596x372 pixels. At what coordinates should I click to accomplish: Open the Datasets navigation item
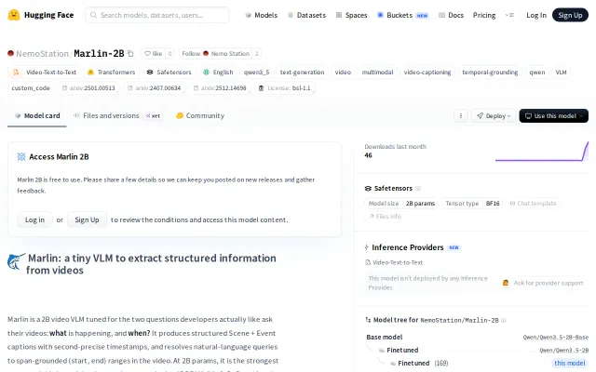[306, 15]
